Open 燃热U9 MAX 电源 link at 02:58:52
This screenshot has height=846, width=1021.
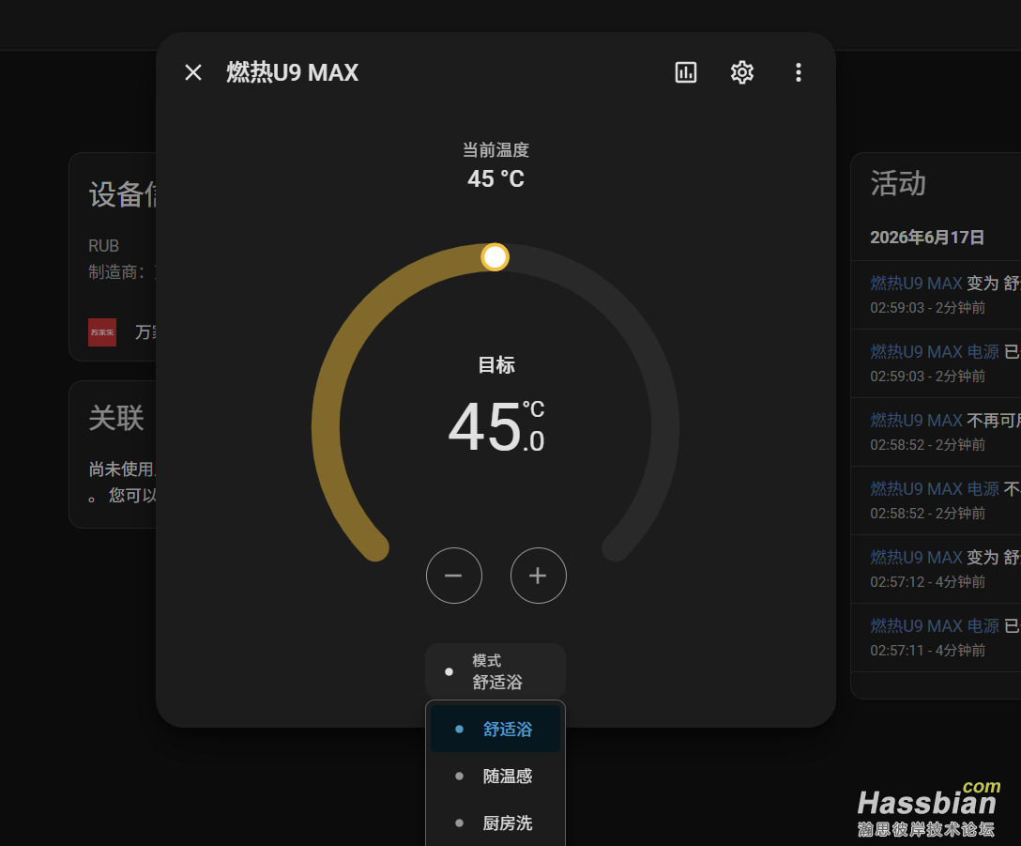click(935, 489)
